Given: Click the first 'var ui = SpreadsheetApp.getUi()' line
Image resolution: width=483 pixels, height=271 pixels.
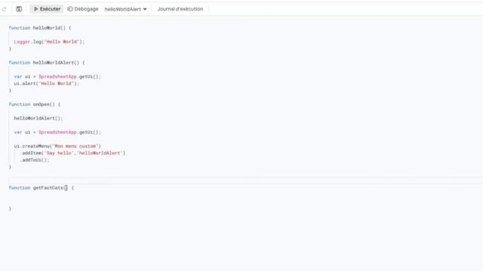Looking at the screenshot, I should pyautogui.click(x=57, y=77).
